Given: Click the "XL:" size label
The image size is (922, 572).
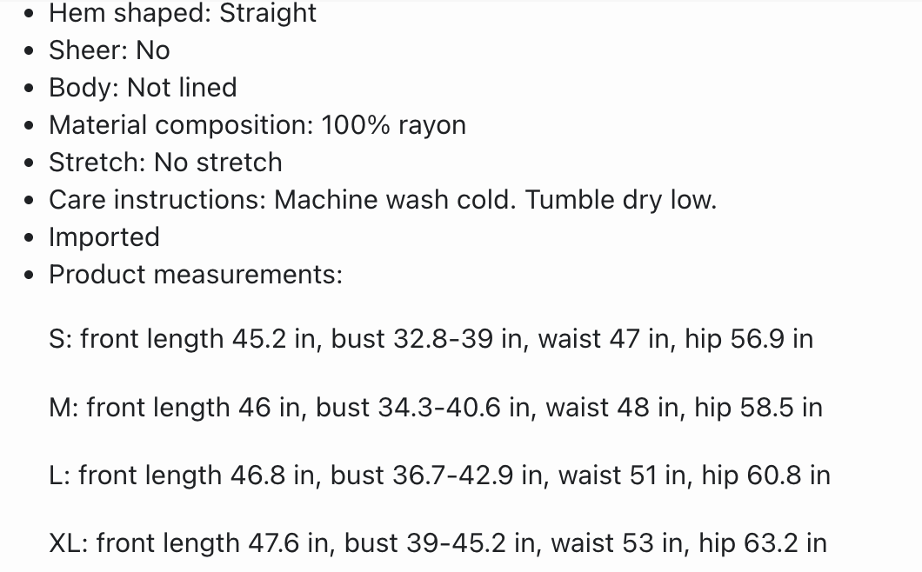Looking at the screenshot, I should [x=69, y=543].
